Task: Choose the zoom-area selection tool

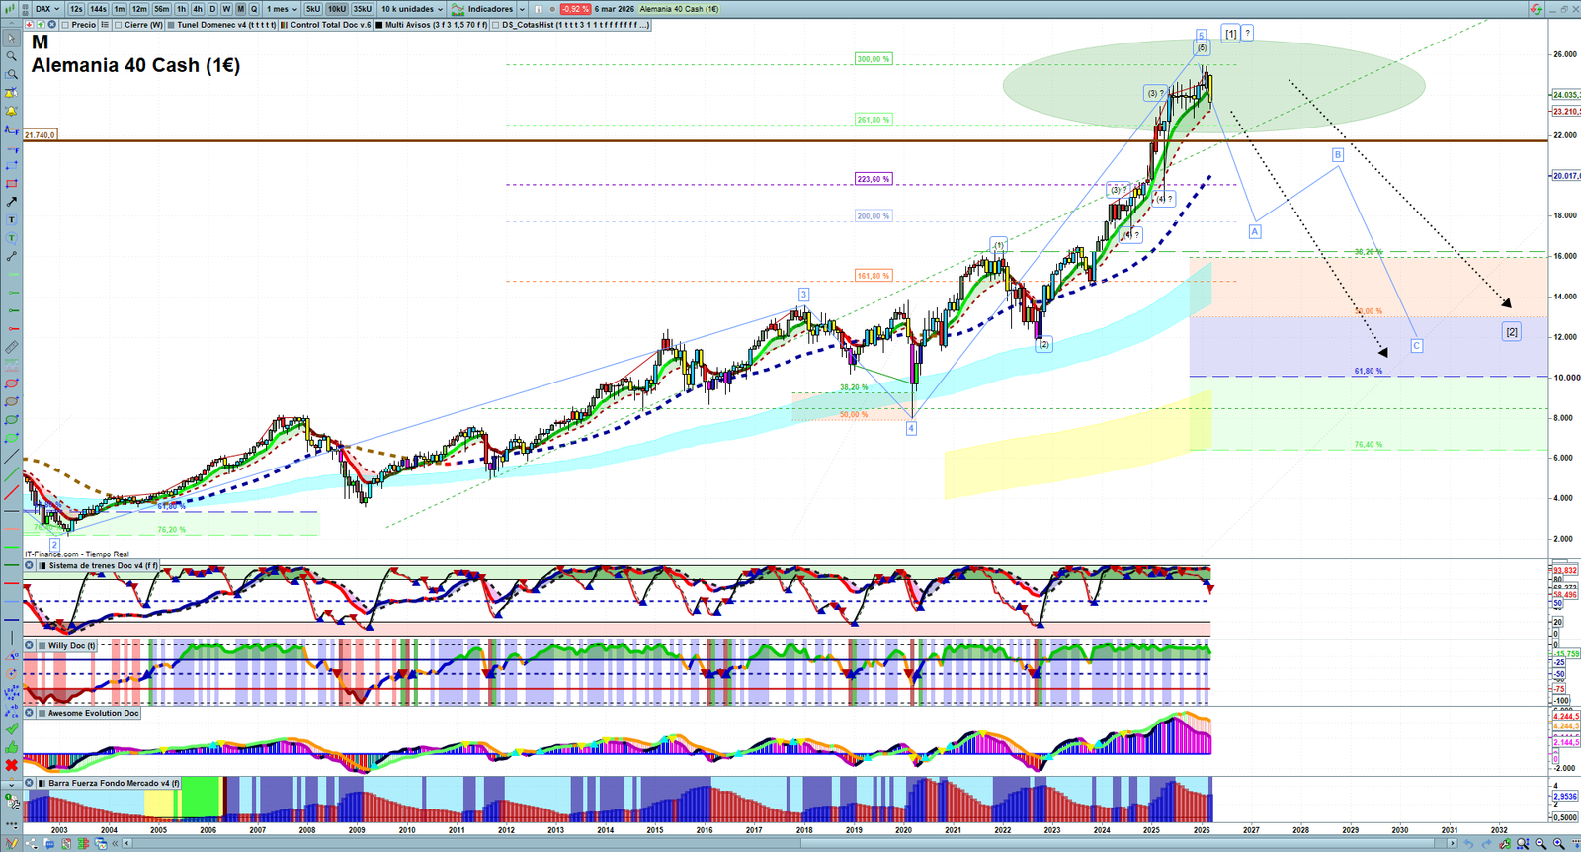Action: [x=12, y=74]
